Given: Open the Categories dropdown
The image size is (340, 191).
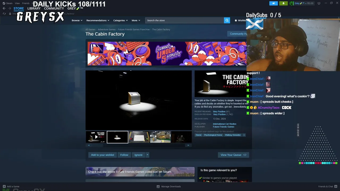Looking at the screenshot, I should (120, 20).
